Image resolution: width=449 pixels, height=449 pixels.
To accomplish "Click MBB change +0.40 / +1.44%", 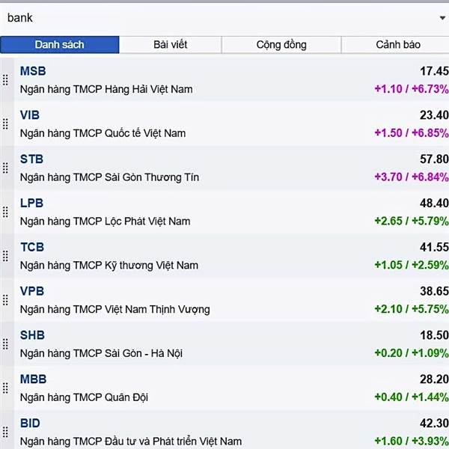I will pyautogui.click(x=412, y=397).
